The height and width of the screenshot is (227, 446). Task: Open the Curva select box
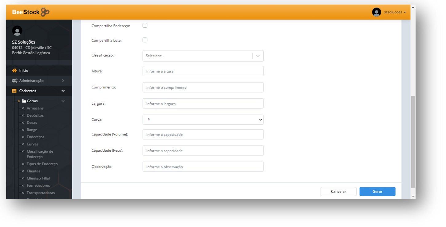pyautogui.click(x=203, y=120)
